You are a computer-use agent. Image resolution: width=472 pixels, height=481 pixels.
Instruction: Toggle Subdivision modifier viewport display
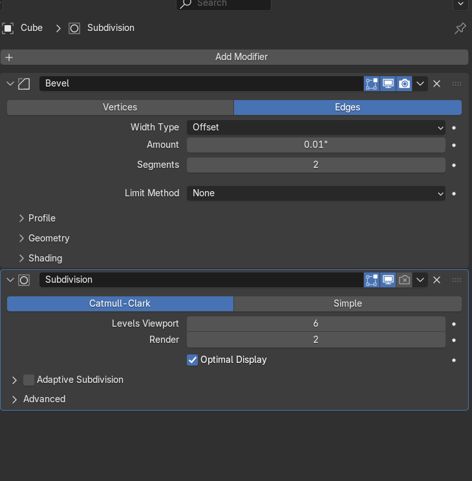[388, 280]
